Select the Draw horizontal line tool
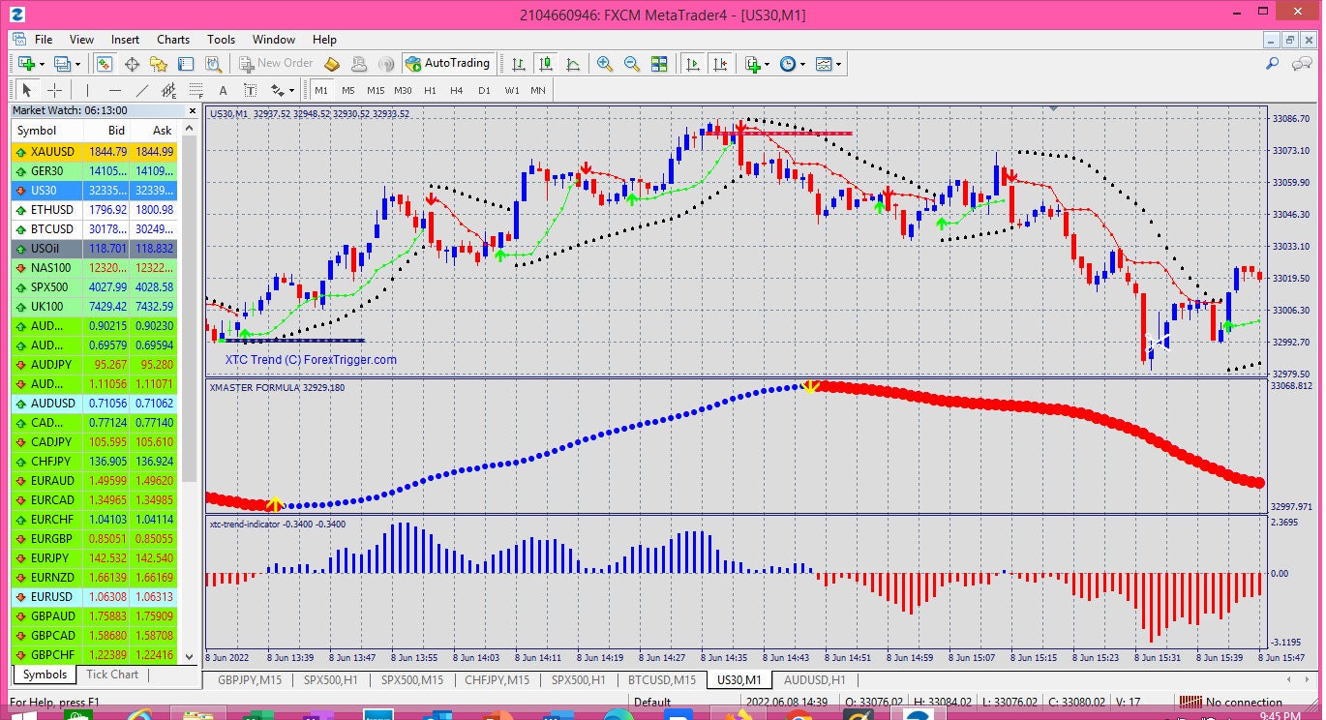 coord(114,90)
